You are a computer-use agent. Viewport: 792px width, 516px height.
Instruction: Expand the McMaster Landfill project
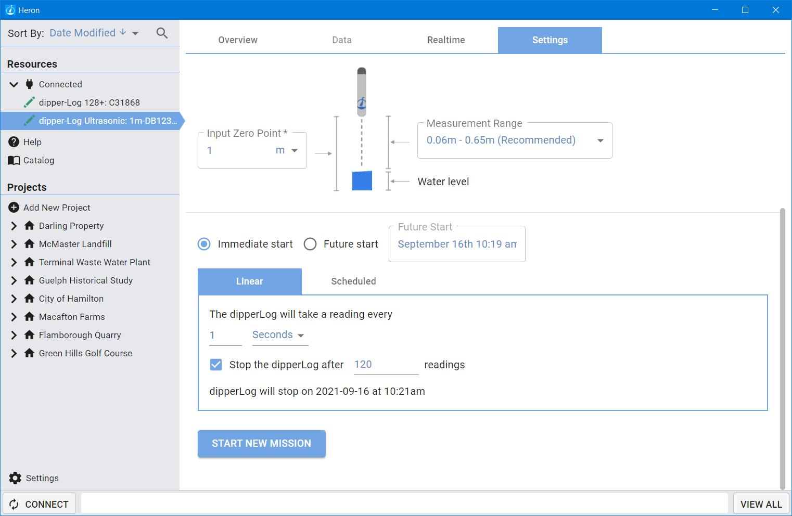[x=14, y=244]
